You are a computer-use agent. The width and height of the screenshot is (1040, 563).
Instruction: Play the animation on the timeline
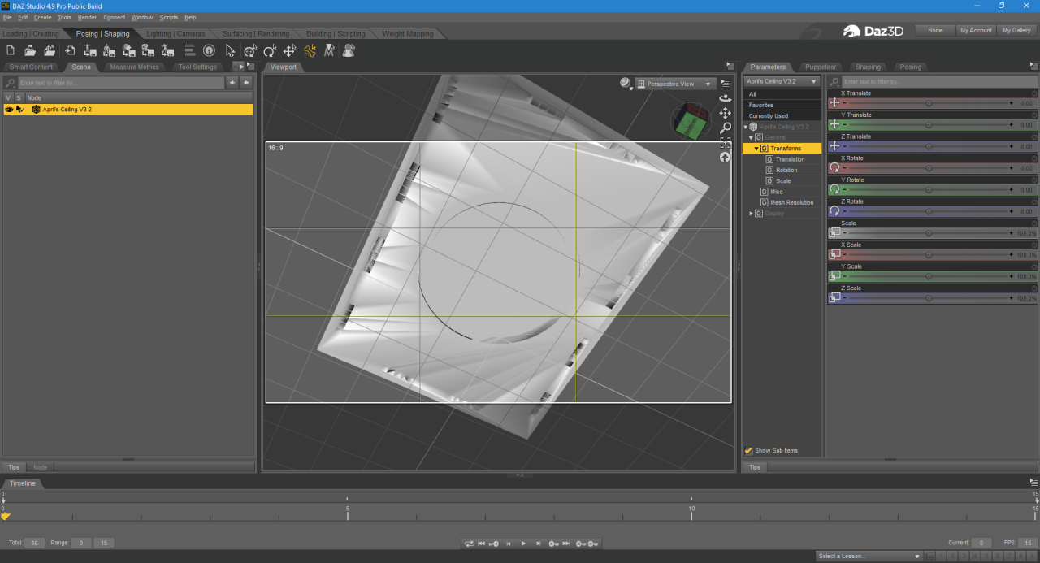tap(523, 544)
